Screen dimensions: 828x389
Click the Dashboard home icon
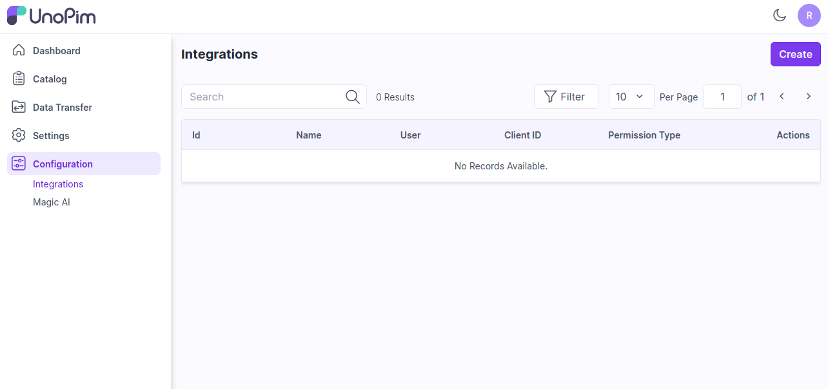coord(19,50)
